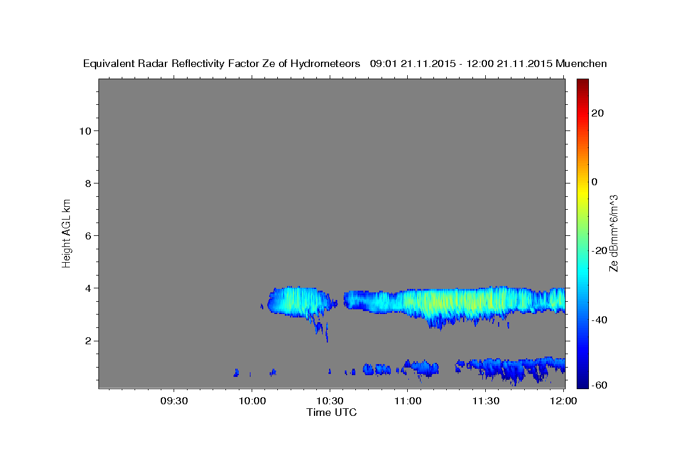699x466 pixels.
Task: Click the height tick label '4'
Action: click(x=87, y=288)
